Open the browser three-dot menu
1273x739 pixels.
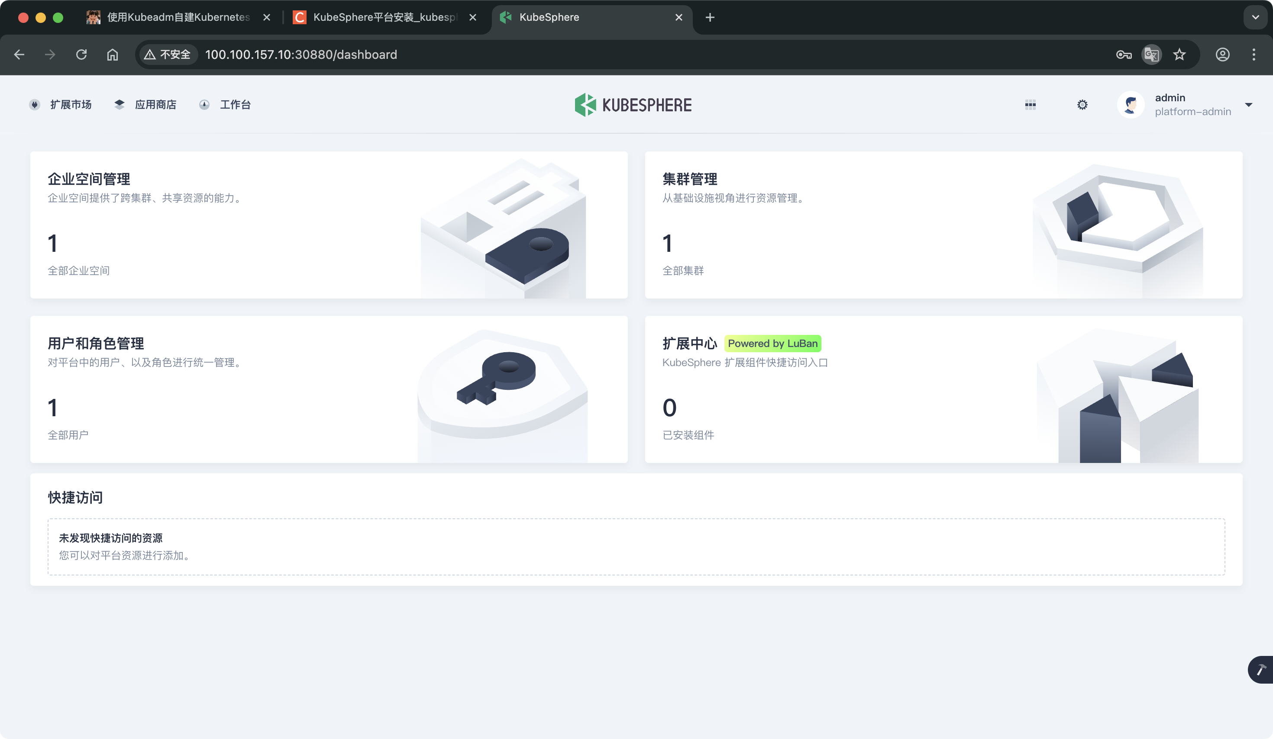click(1254, 55)
